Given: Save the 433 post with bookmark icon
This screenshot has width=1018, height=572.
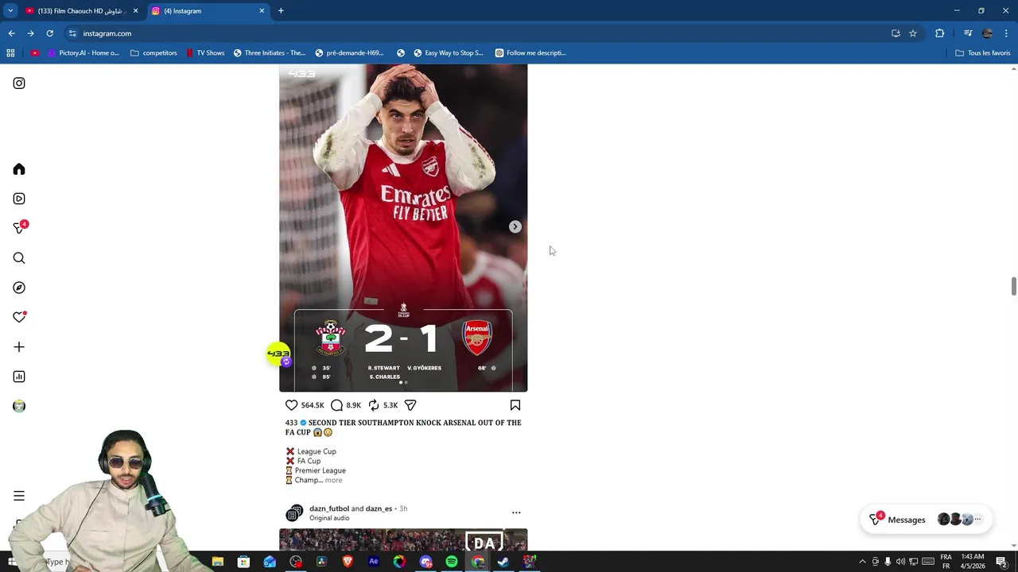Looking at the screenshot, I should click(x=515, y=405).
